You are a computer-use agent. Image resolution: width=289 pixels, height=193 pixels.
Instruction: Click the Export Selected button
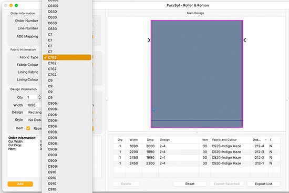[x=226, y=184]
